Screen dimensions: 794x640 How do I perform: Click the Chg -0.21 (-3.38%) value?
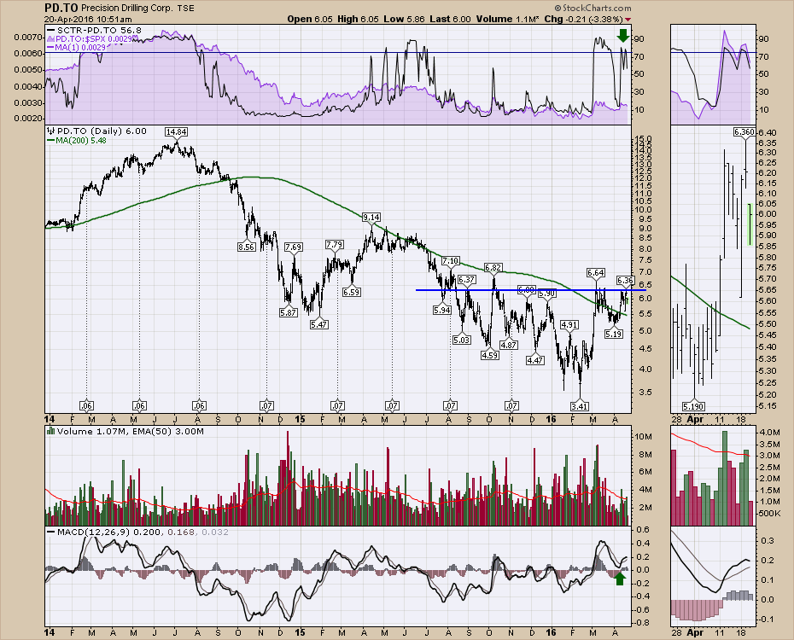583,20
